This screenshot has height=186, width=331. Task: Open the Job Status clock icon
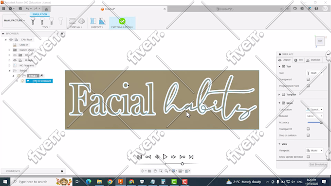(x=302, y=9)
